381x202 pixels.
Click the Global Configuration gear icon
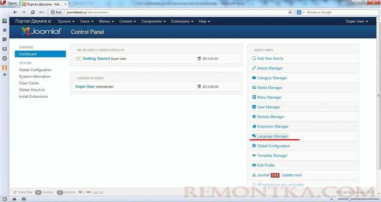[254, 146]
